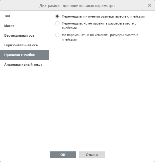Confirm settings with the OK button
The height and width of the screenshot is (162, 155).
[x=63, y=155]
